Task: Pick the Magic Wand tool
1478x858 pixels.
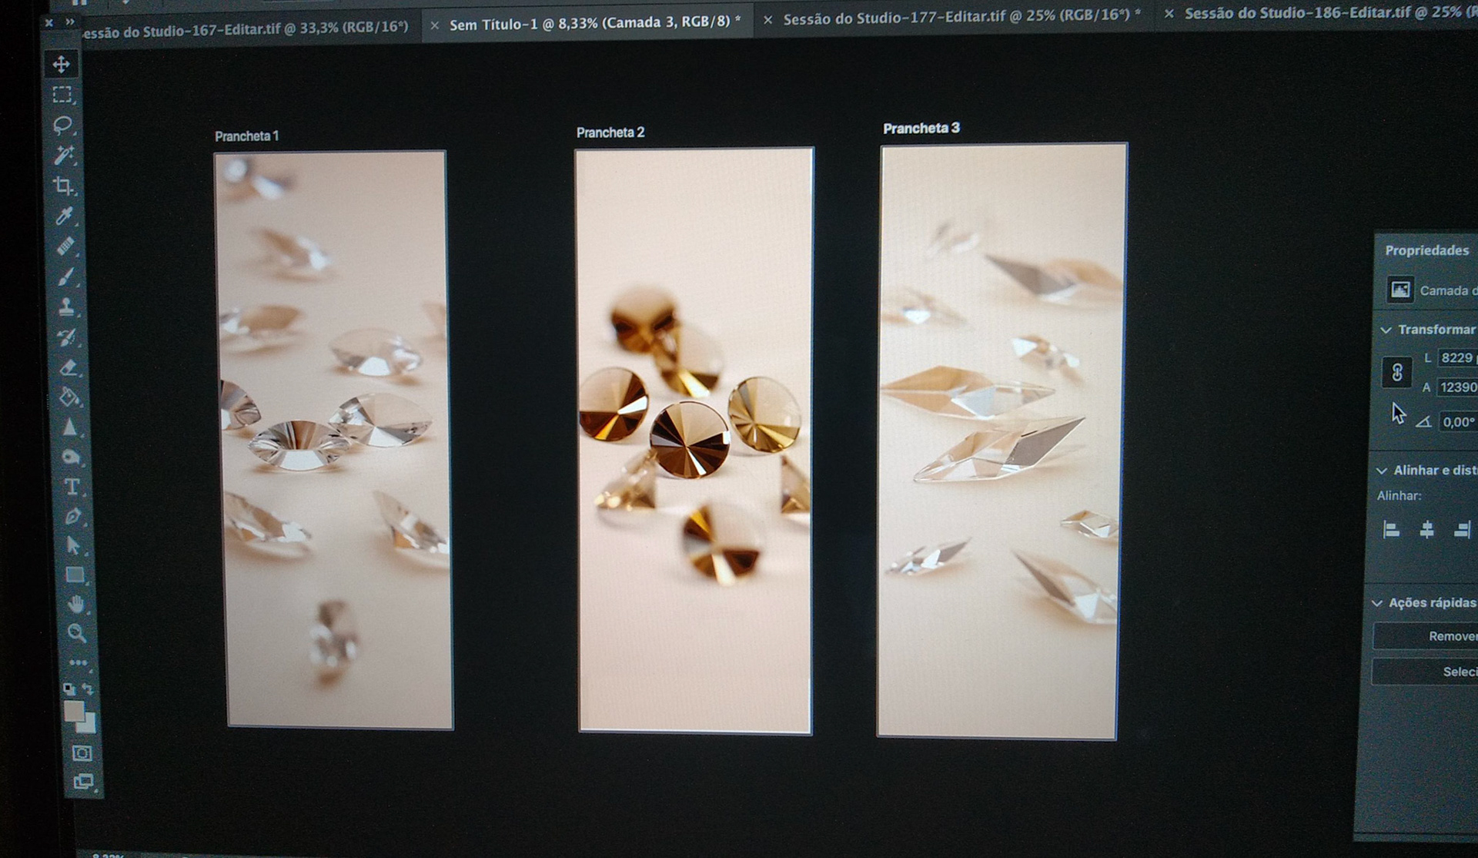Action: (x=64, y=156)
